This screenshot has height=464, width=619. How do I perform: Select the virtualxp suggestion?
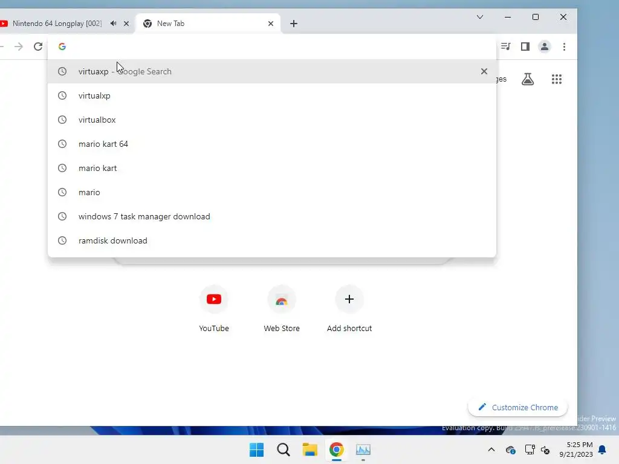coord(271,95)
